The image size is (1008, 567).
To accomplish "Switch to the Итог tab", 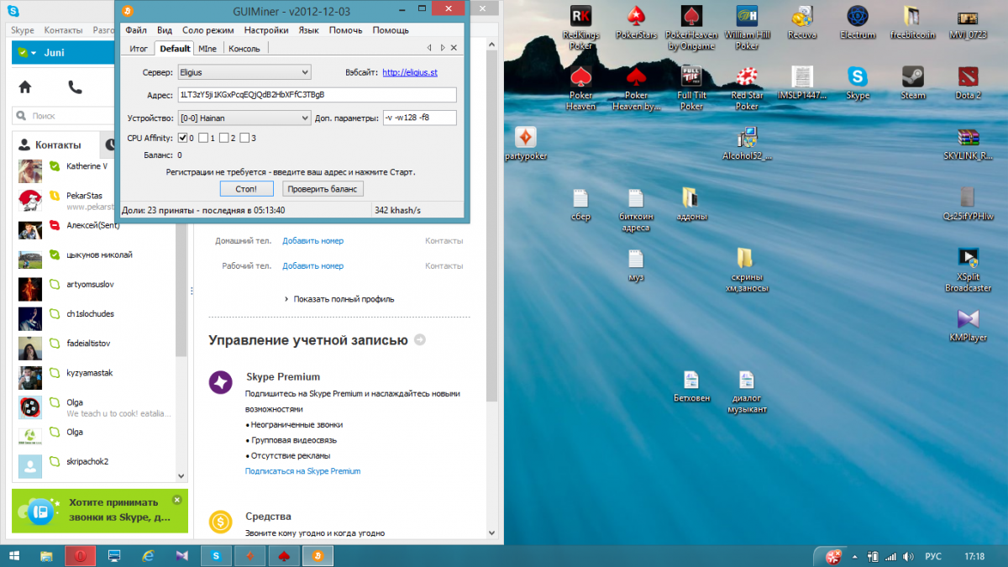I will [139, 49].
